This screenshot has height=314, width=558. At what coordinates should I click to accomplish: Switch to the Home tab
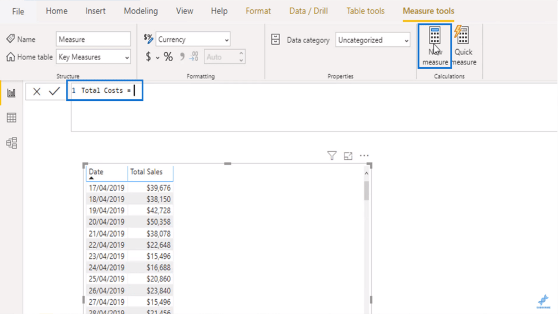coord(57,11)
